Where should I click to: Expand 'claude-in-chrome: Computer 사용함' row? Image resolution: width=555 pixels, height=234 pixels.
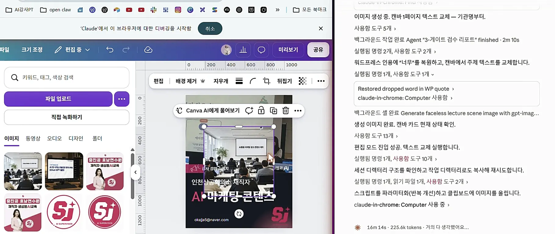pyautogui.click(x=405, y=98)
